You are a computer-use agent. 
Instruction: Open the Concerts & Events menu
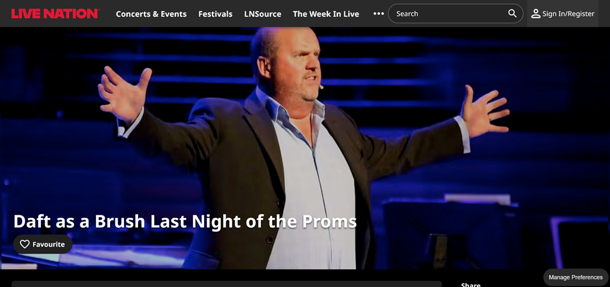pos(151,14)
